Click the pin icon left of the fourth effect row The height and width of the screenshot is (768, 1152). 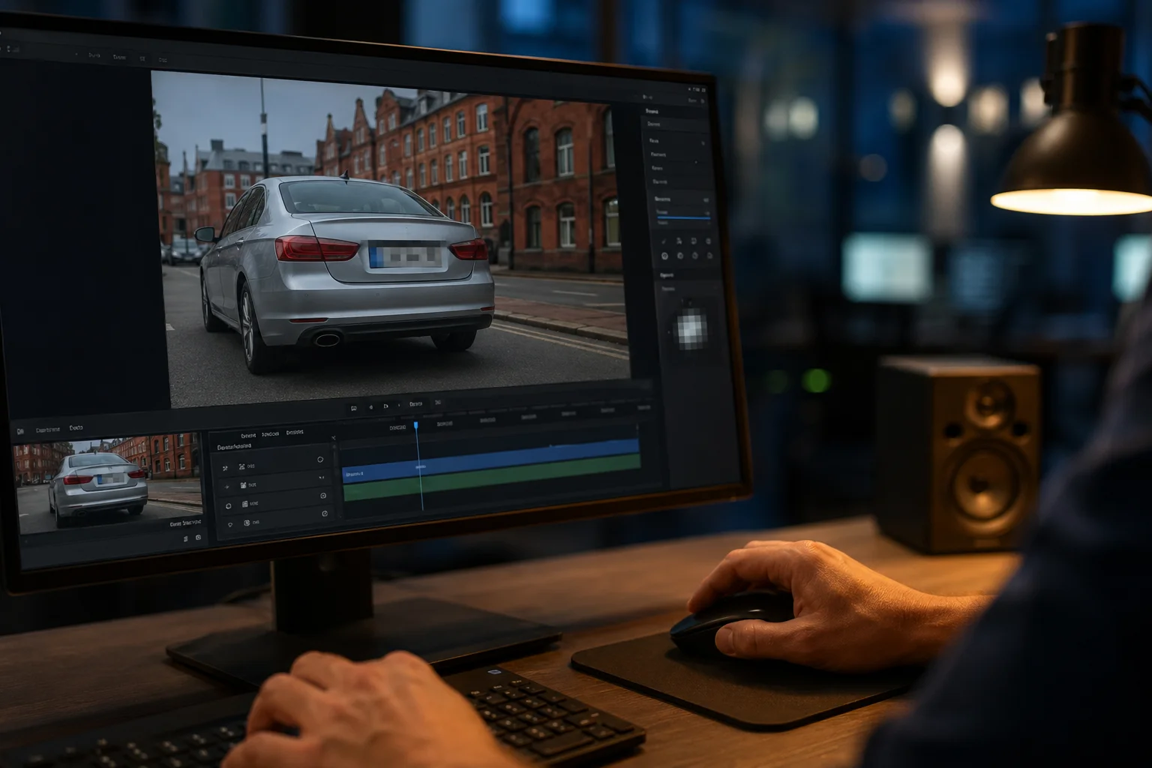tap(230, 524)
